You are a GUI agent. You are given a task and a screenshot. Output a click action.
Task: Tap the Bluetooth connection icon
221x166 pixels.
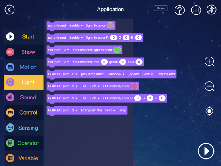click(x=211, y=10)
